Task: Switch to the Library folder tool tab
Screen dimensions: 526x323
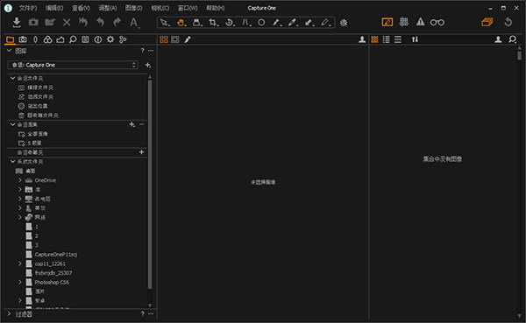Action: click(10, 39)
